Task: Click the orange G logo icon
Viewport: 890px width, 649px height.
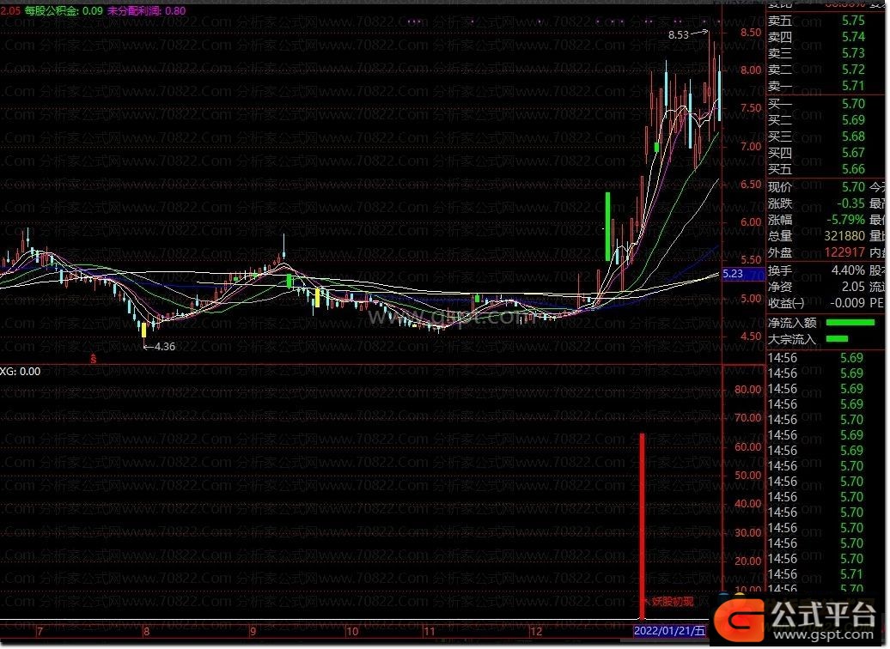Action: pyautogui.click(x=741, y=621)
